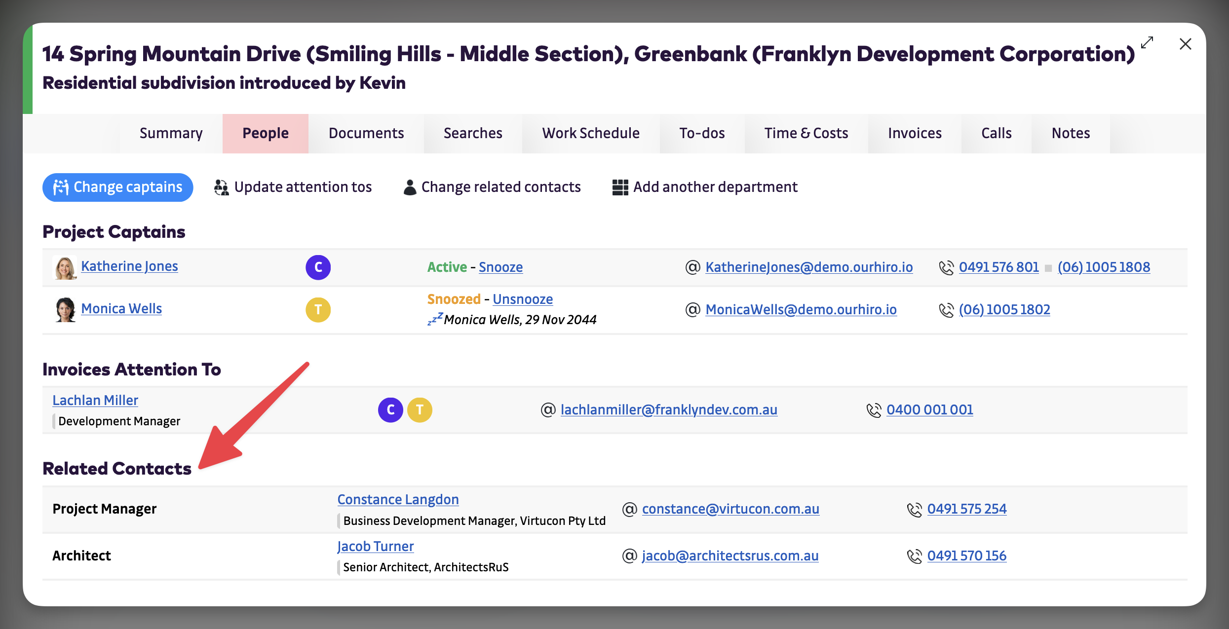Screen dimensions: 1229x629
Task: Snooze Katherine Jones as captain
Action: (x=500, y=267)
